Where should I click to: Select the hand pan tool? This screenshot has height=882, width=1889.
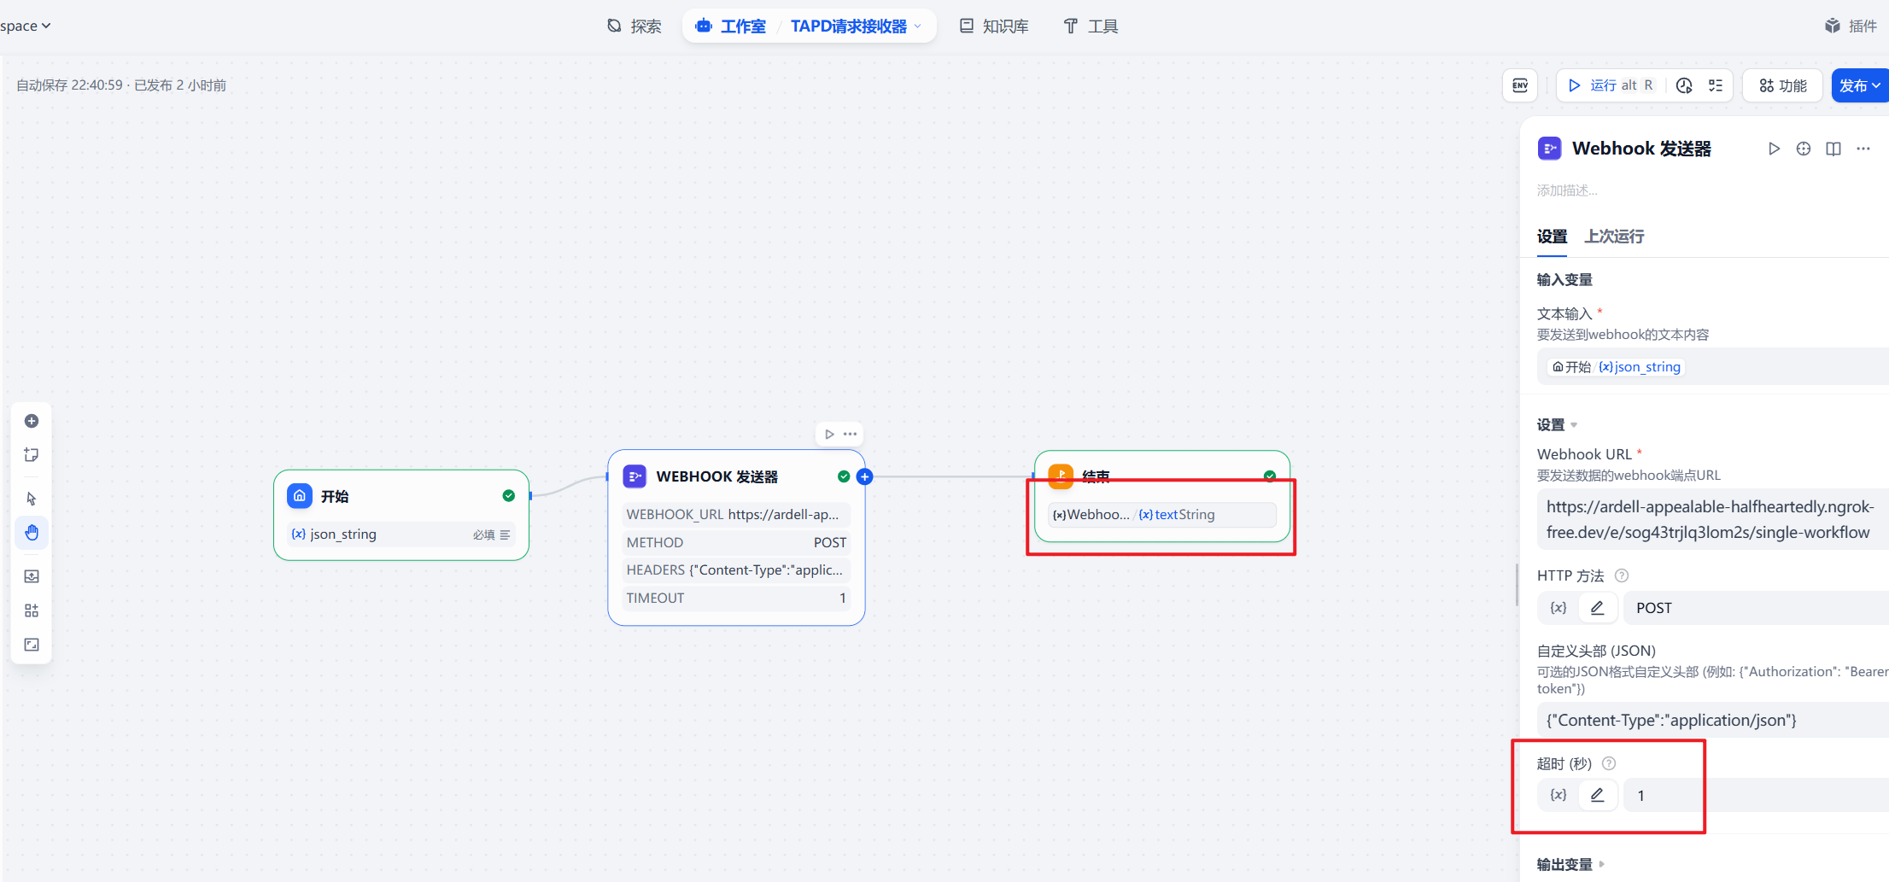pos(32,533)
